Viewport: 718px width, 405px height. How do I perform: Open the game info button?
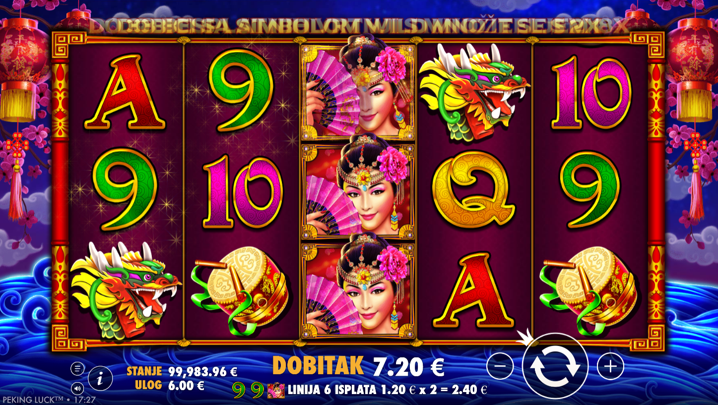[x=100, y=380]
